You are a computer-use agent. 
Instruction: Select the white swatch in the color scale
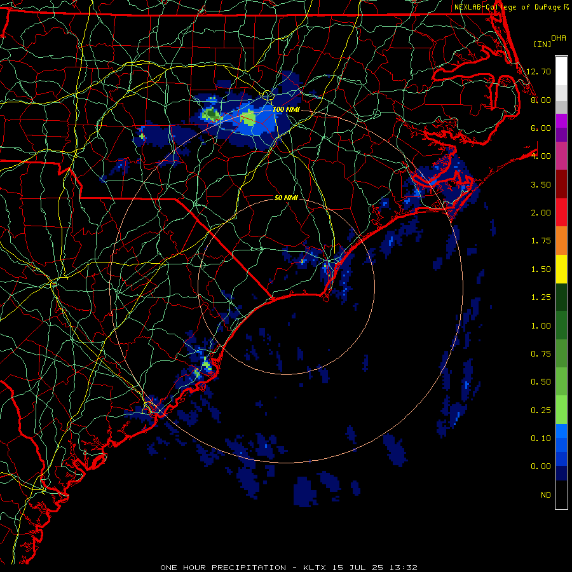click(x=561, y=71)
